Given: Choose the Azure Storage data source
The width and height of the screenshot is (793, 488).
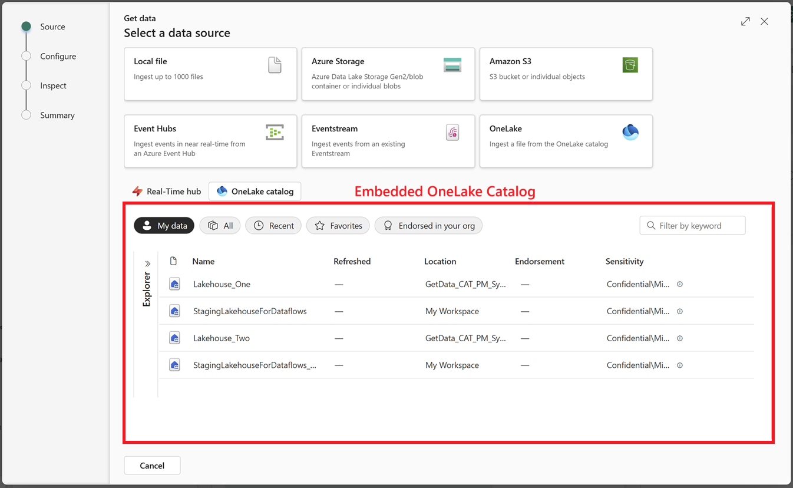Looking at the screenshot, I should (388, 74).
